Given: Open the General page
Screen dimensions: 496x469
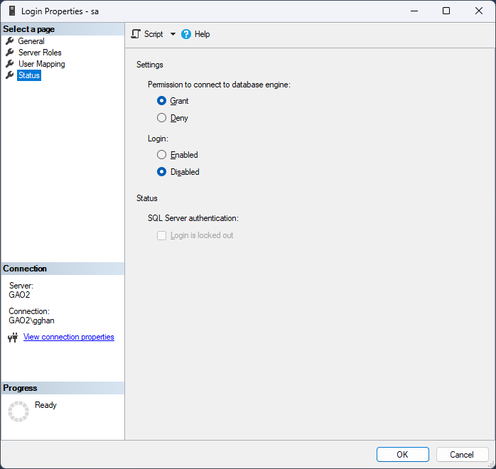Looking at the screenshot, I should pos(31,41).
